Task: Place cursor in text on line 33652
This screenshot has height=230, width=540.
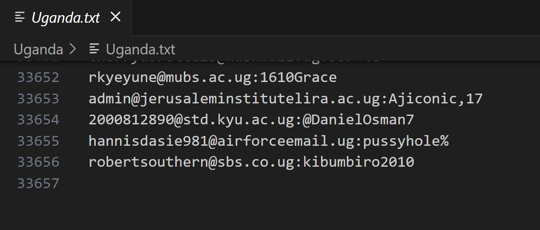Action: (212, 78)
